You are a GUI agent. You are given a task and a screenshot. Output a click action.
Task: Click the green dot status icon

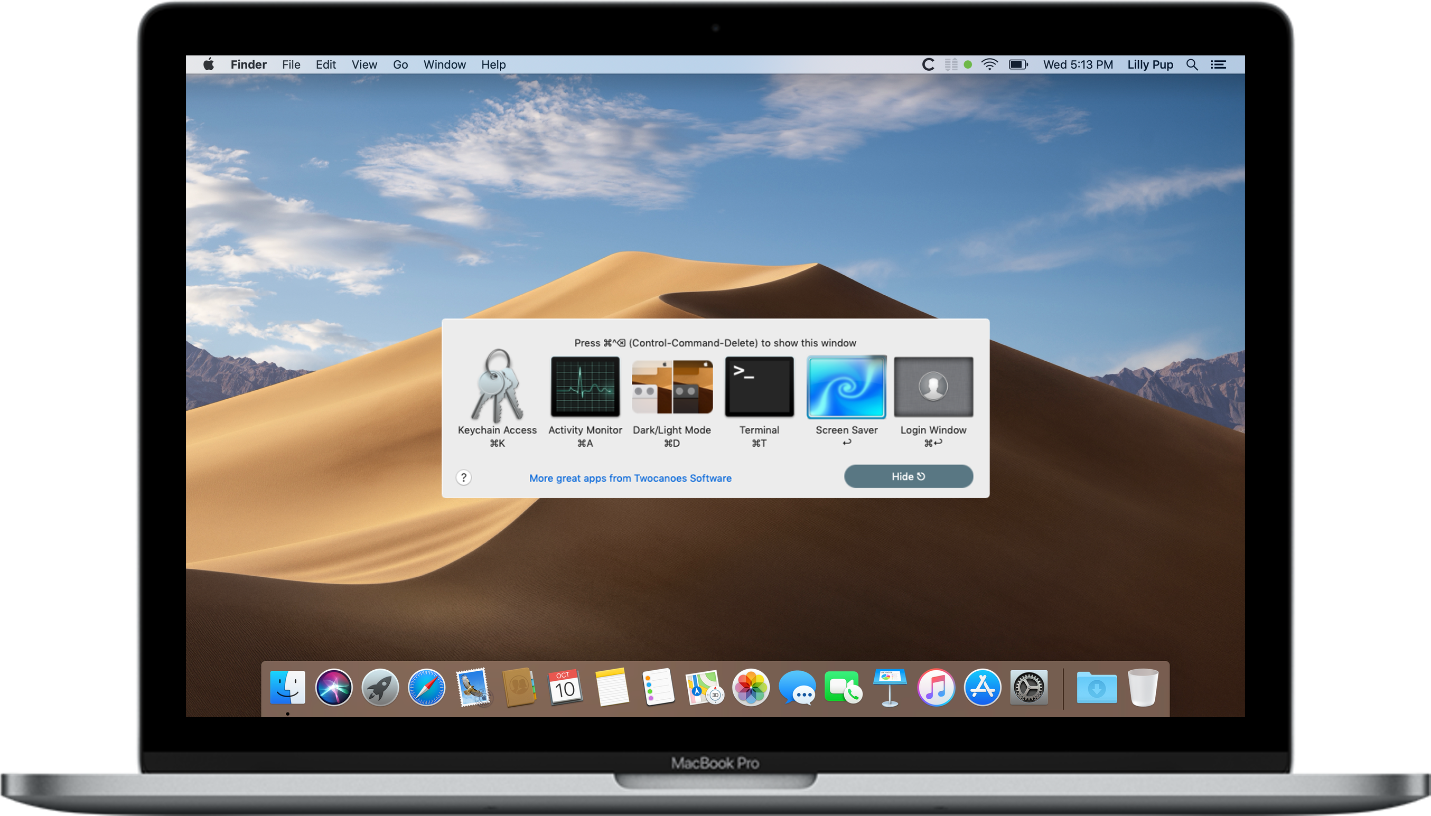point(967,64)
